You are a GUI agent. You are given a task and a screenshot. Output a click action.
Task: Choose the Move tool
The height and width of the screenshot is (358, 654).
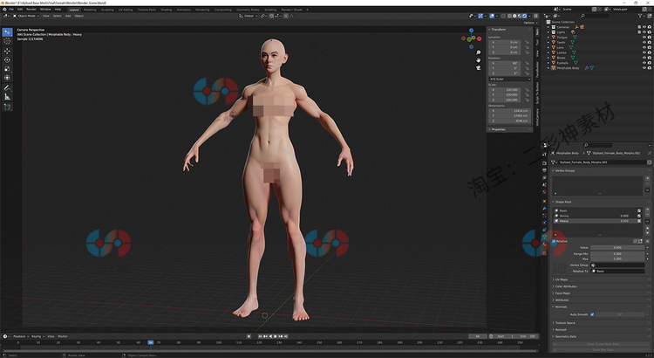coord(7,51)
